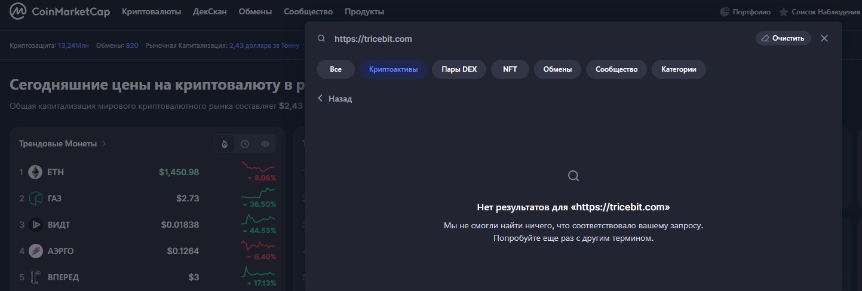Click the ГАЗ price $2.73
The height and width of the screenshot is (291, 862).
[188, 198]
